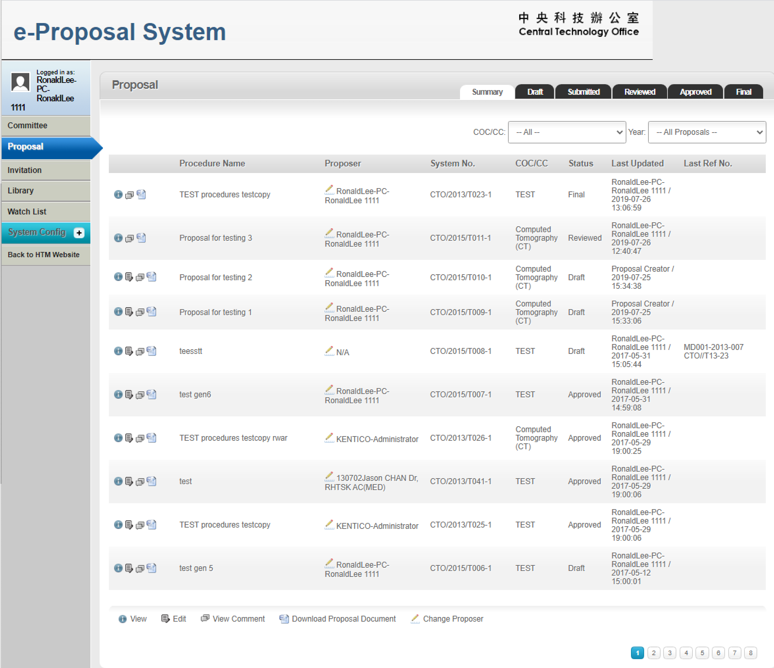Image resolution: width=774 pixels, height=668 pixels.
Task: Open the Approved tab
Action: pos(695,92)
